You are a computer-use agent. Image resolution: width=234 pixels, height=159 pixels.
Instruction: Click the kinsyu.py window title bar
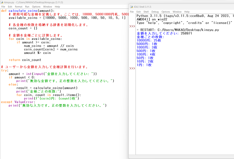[64, 2]
